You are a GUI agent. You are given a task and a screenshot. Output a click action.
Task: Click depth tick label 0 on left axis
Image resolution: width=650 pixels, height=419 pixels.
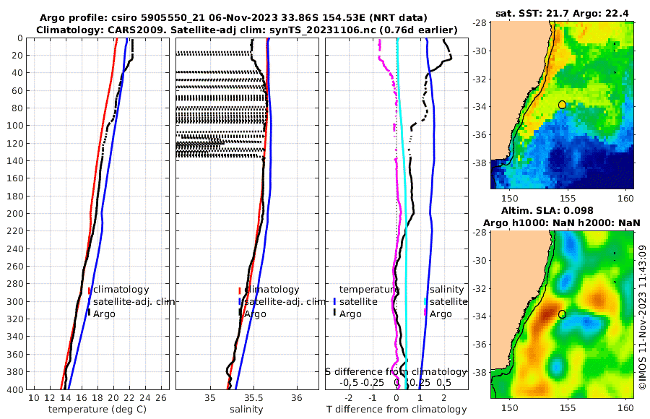click(x=20, y=38)
